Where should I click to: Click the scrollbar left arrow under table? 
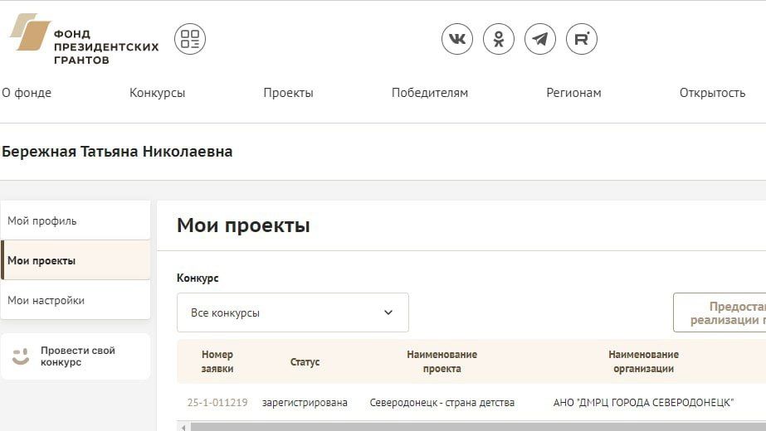click(183, 428)
